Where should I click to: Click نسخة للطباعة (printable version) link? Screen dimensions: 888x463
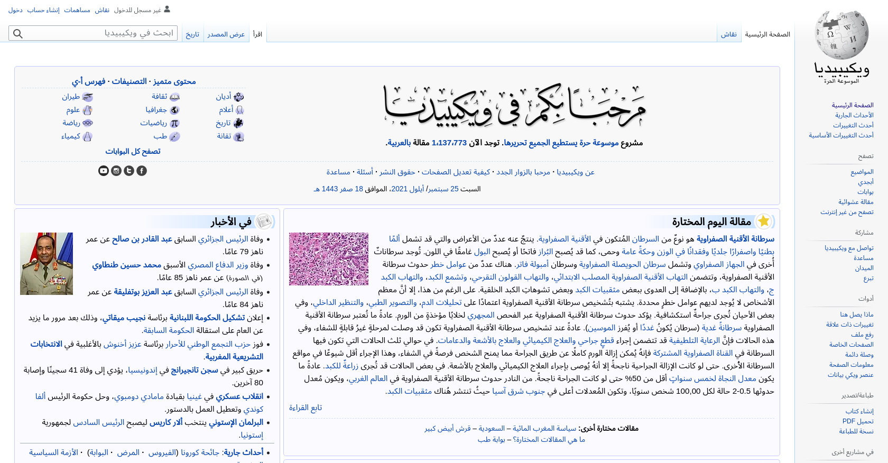856,431
